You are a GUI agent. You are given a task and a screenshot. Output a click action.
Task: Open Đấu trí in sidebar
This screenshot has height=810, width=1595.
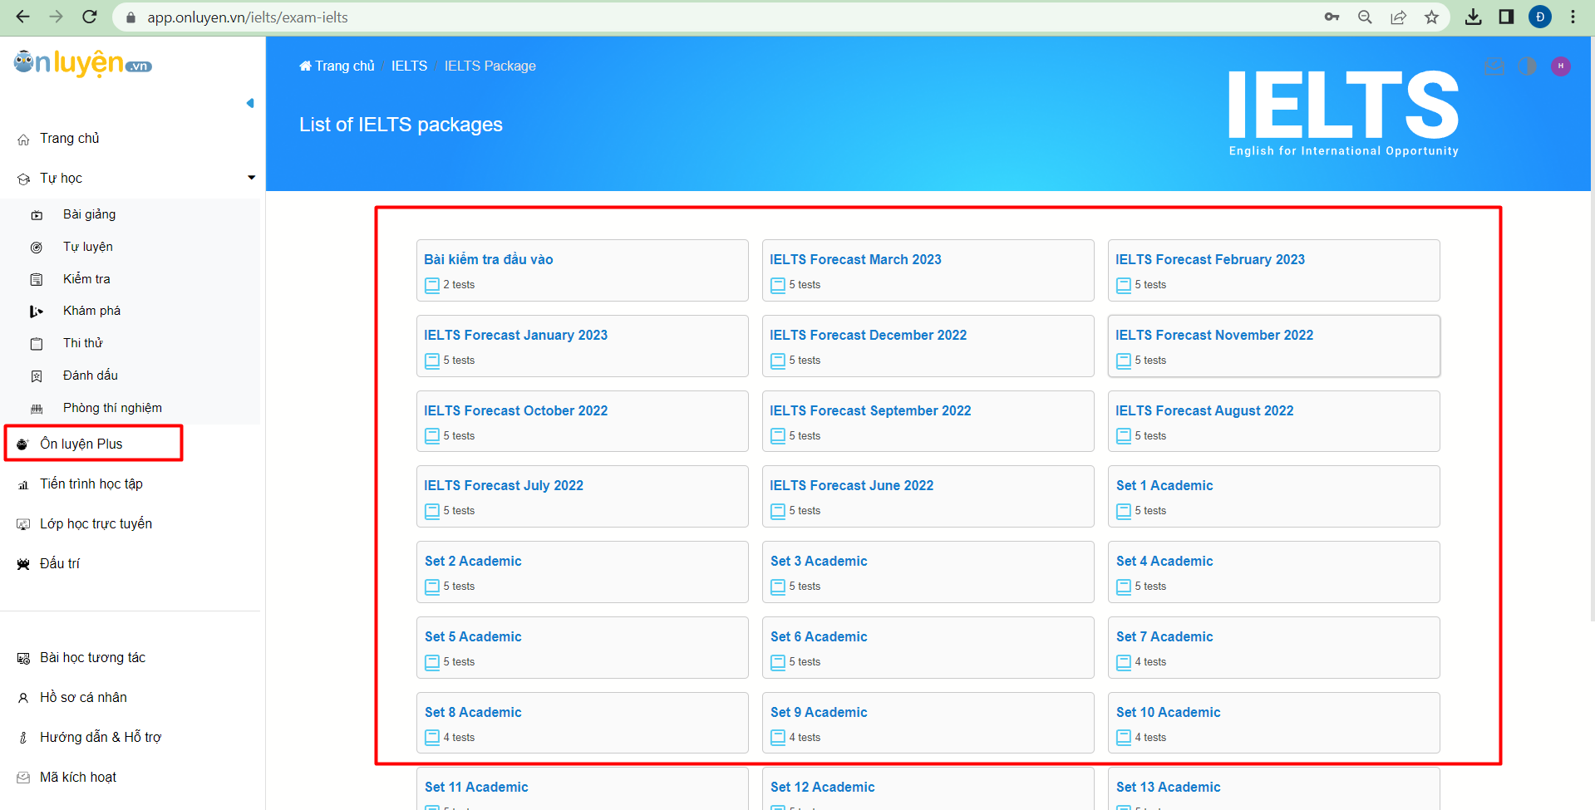pos(60,563)
